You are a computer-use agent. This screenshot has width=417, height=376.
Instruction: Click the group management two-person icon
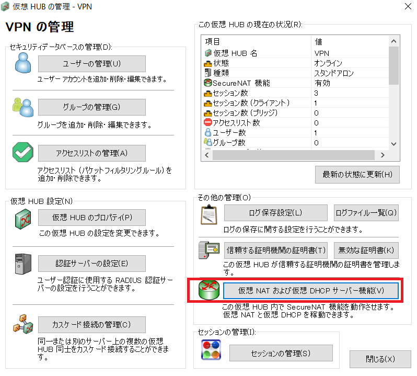point(23,108)
